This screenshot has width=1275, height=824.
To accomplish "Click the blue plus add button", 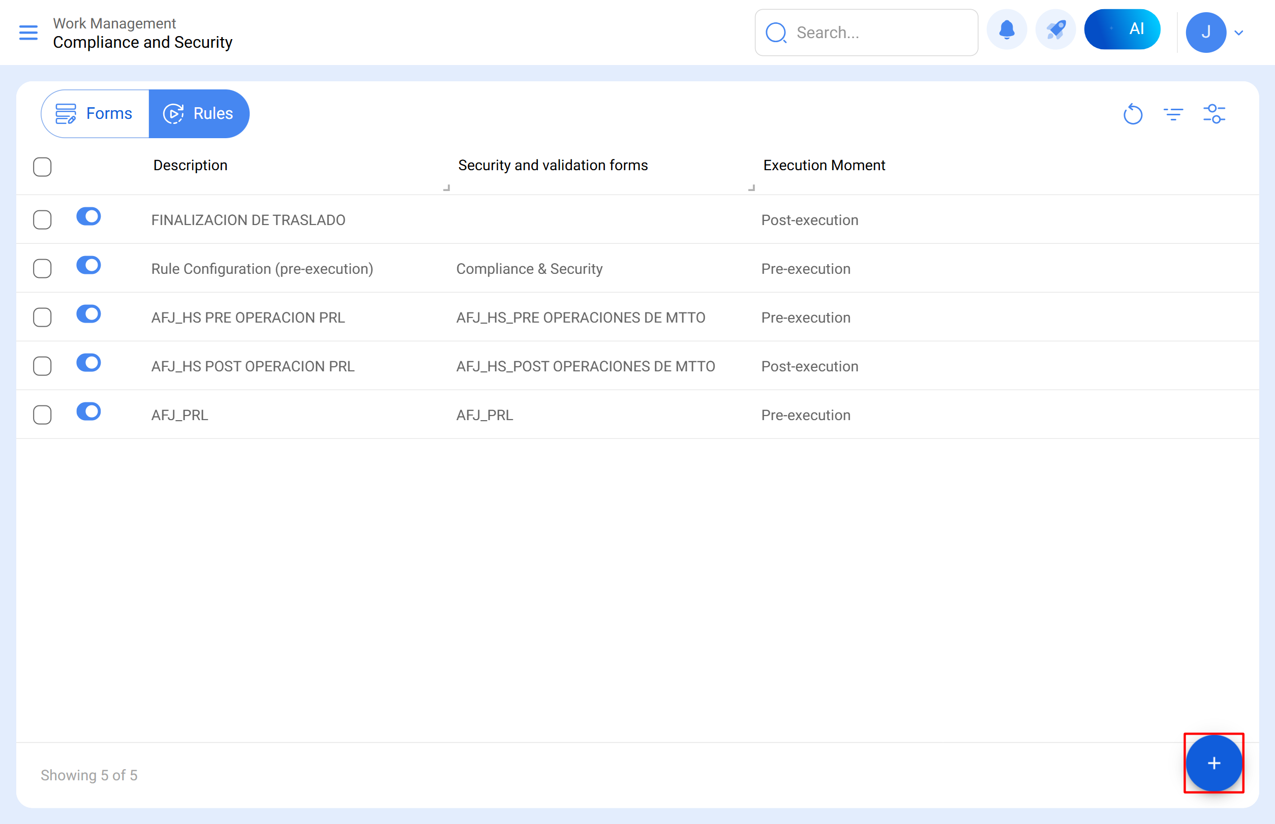I will tap(1213, 763).
